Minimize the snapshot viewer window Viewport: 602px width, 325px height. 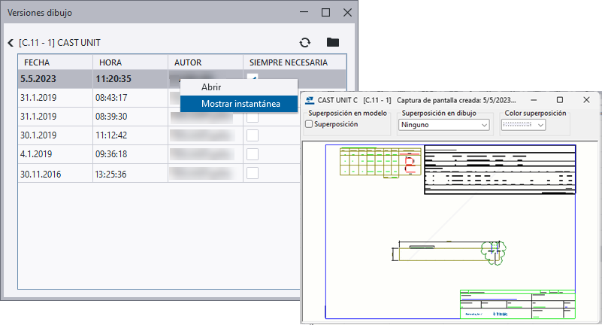[x=533, y=99]
